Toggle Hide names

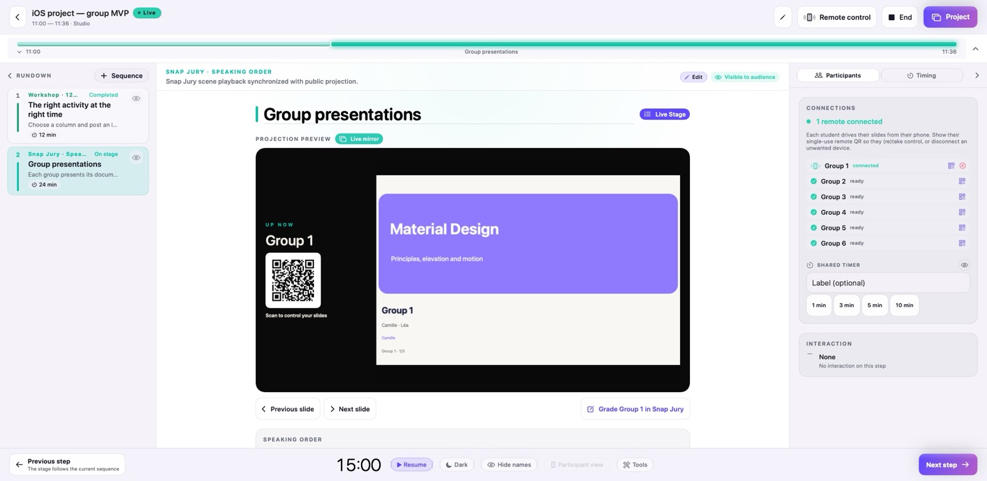coord(509,465)
